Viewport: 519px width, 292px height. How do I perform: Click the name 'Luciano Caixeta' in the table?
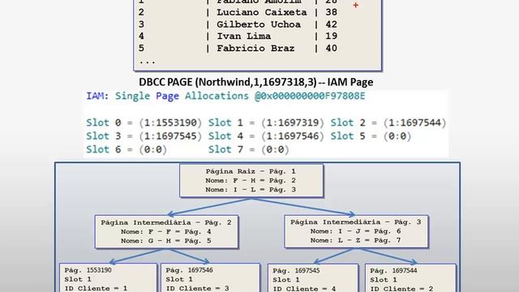(x=261, y=12)
